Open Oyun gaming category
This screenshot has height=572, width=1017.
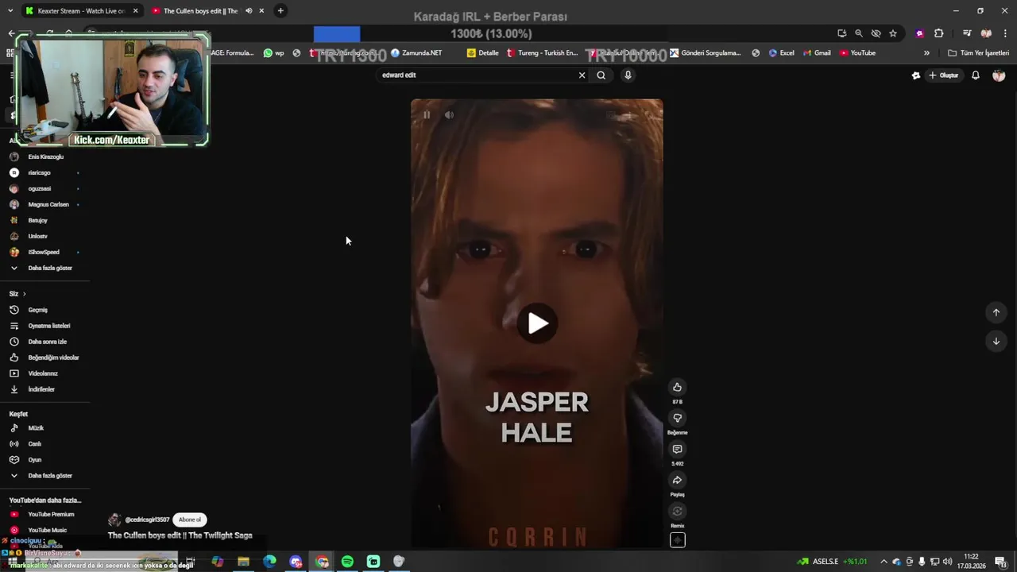[x=34, y=460]
